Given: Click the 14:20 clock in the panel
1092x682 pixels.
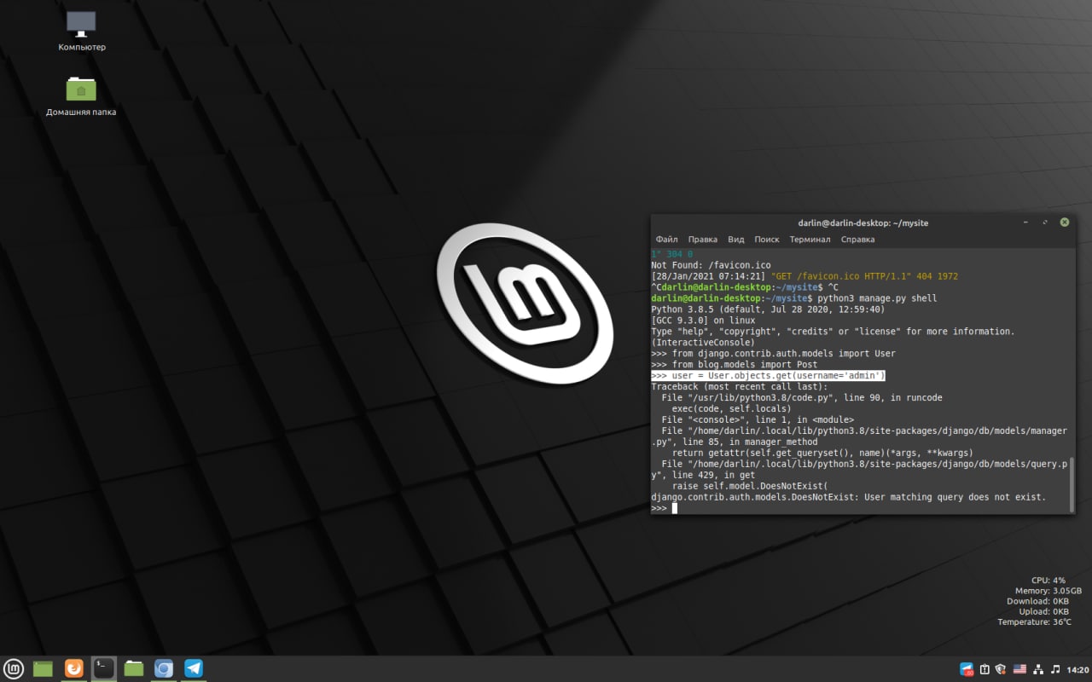Looking at the screenshot, I should 1077,669.
